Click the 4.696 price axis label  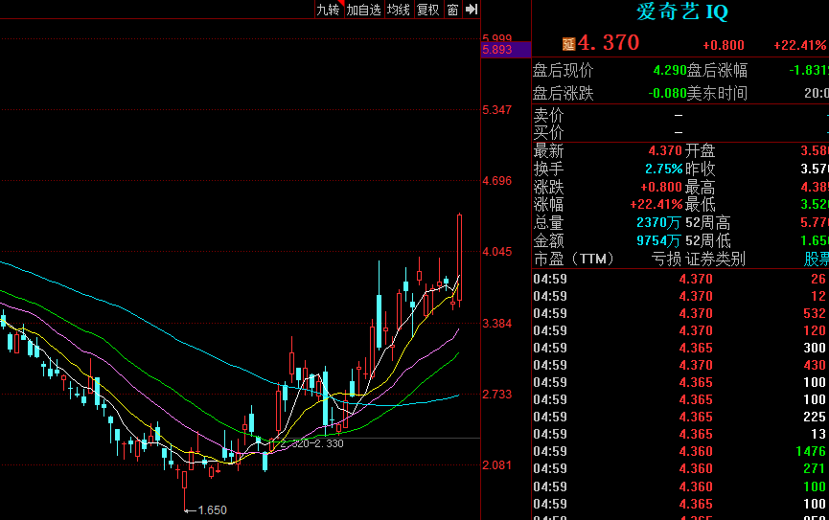pyautogui.click(x=497, y=181)
